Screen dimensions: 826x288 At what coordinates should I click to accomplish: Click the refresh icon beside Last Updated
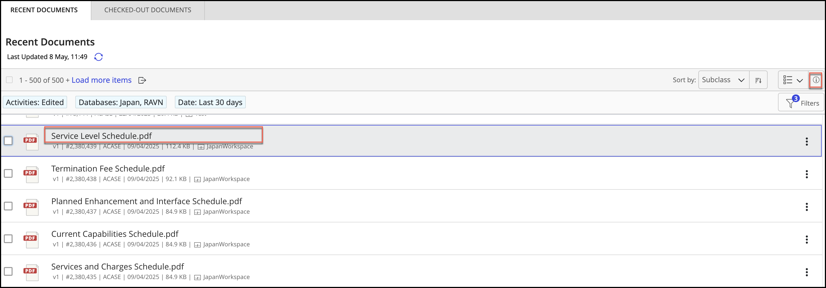point(98,57)
